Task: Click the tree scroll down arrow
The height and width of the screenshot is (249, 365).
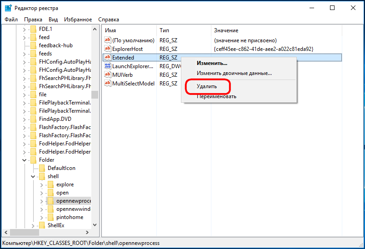Action: coord(95,225)
